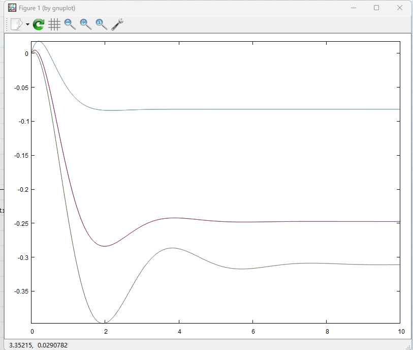Click the middle magenta curve's minimum
Image resolution: width=413 pixels, height=350 pixels.
tap(105, 246)
